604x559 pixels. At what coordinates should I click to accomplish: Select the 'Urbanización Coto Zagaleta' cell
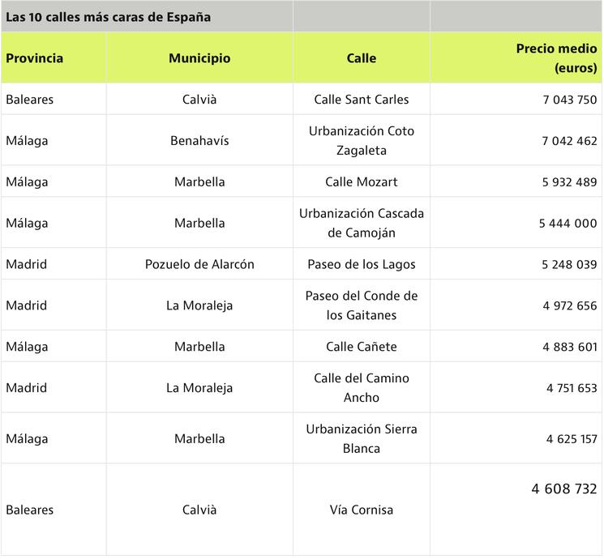(x=362, y=141)
